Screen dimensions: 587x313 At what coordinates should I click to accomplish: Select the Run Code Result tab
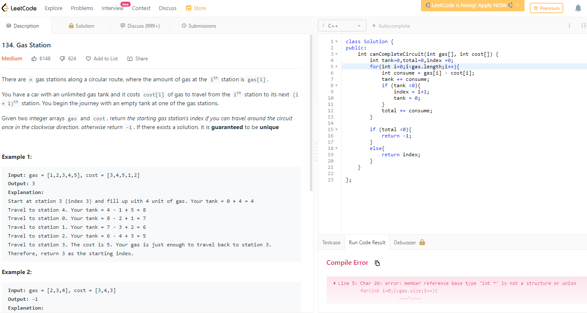(x=367, y=242)
